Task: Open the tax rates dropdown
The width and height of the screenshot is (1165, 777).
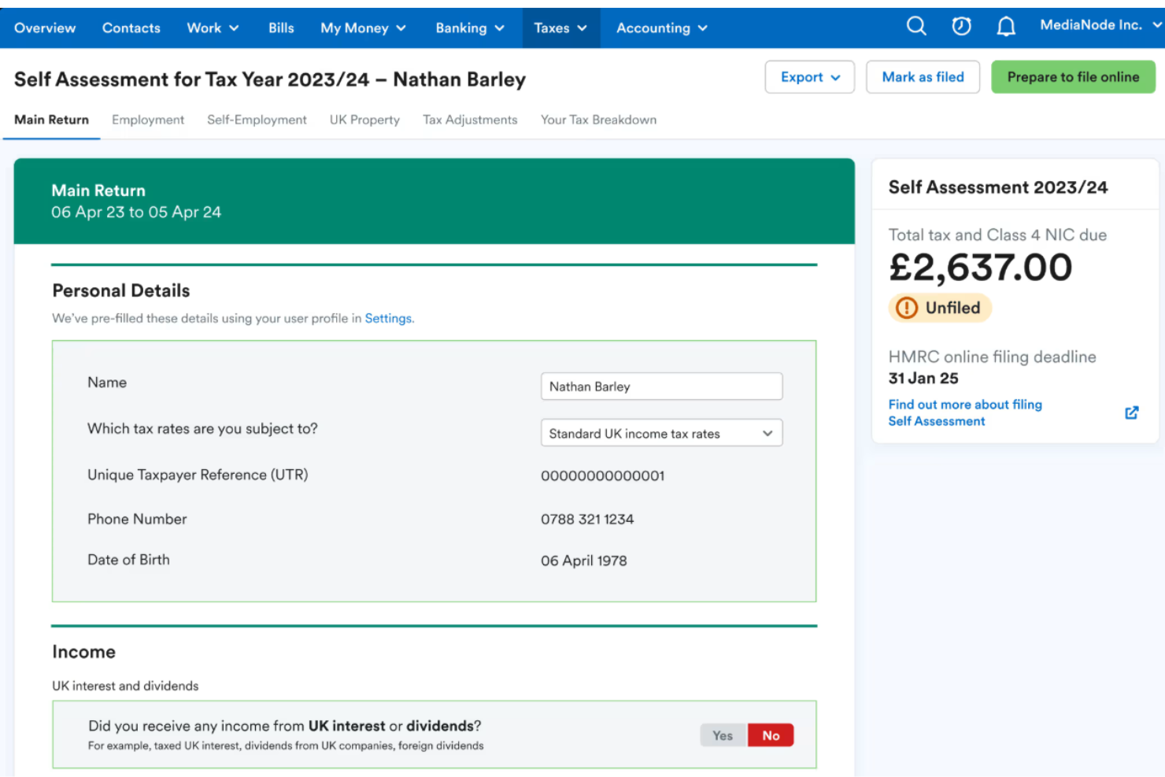Action: click(661, 433)
